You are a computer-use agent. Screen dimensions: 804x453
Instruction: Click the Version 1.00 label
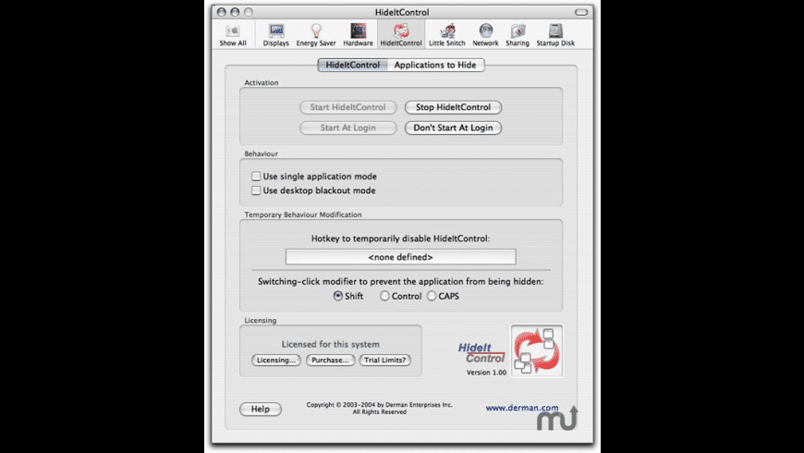click(486, 373)
